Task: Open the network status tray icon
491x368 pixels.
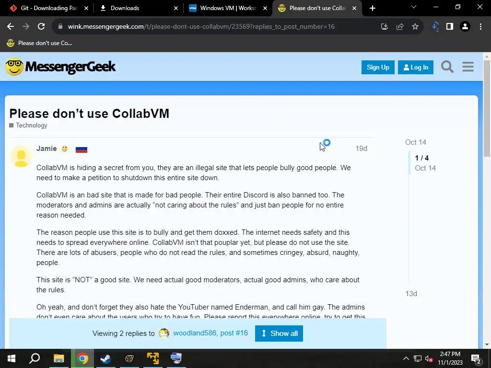Action: (418, 358)
